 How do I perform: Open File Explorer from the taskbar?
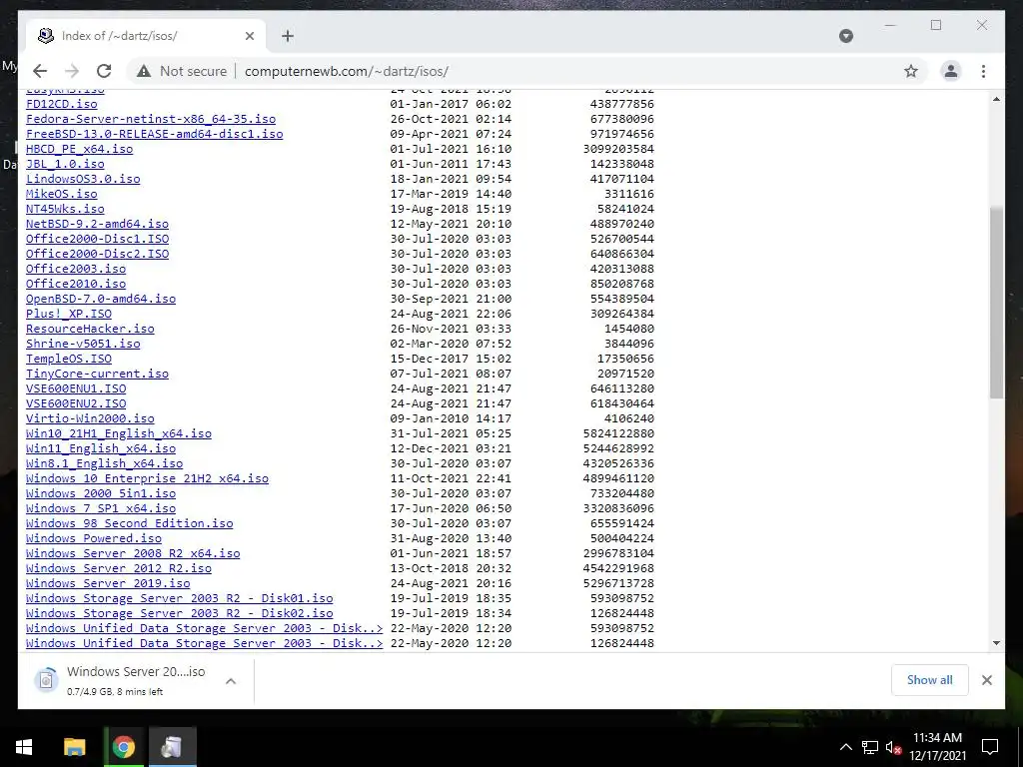74,747
